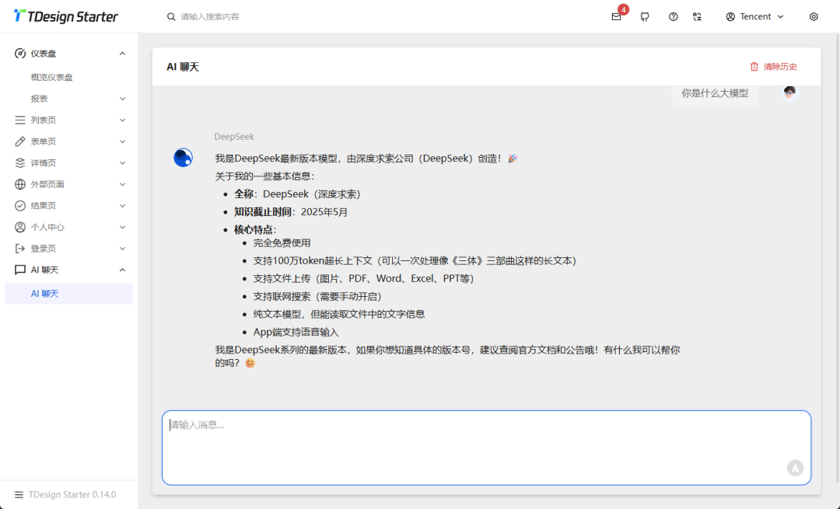Expand the 个人中心 menu chevron

(122, 227)
